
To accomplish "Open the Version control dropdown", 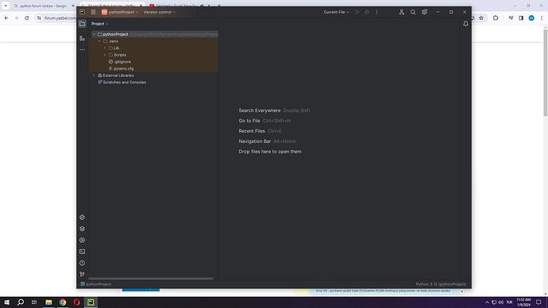I will [160, 12].
